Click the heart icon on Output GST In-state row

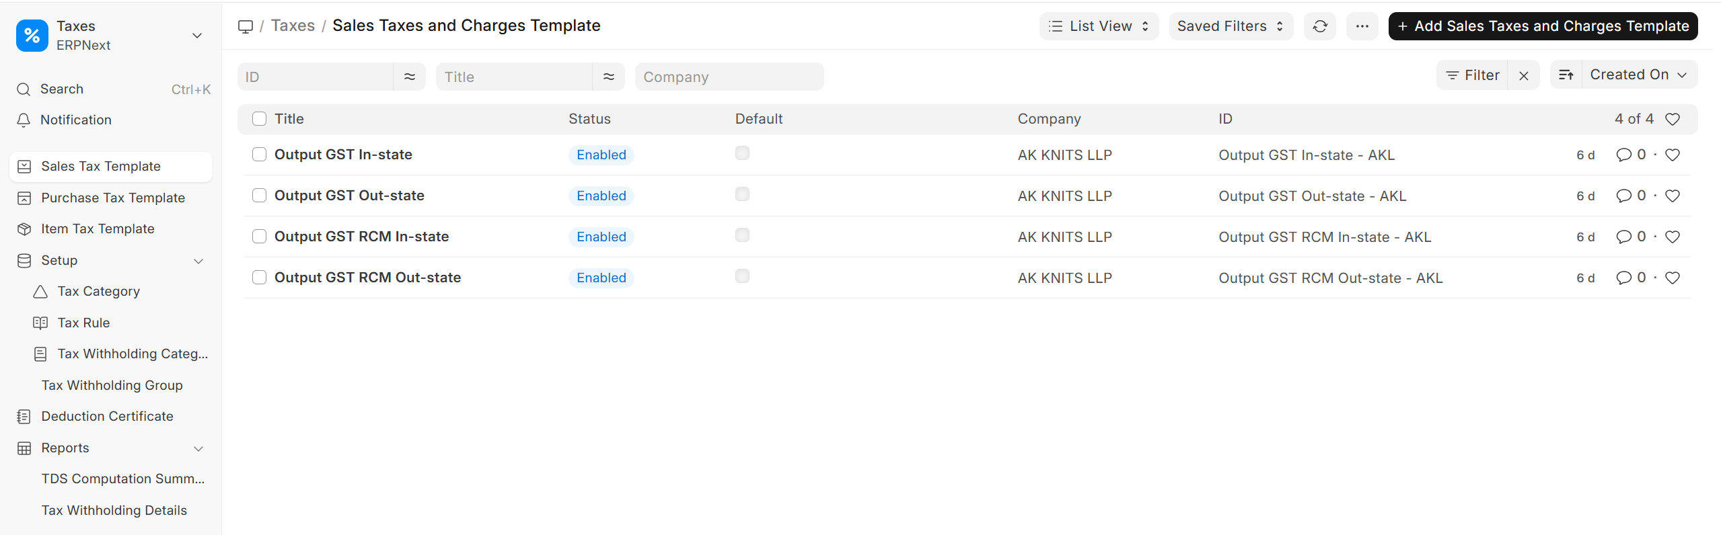click(x=1672, y=155)
